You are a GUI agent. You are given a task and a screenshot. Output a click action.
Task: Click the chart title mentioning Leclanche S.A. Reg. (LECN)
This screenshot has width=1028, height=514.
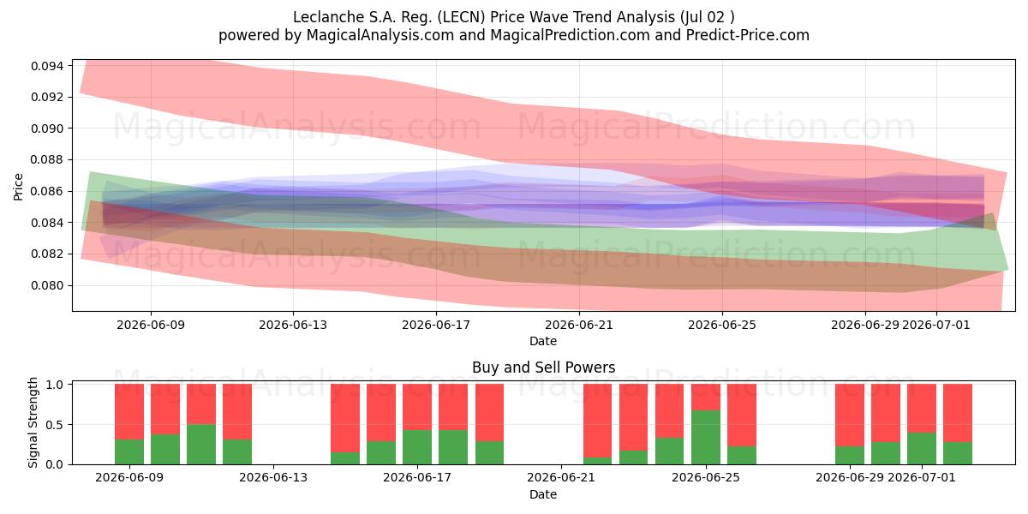514,17
